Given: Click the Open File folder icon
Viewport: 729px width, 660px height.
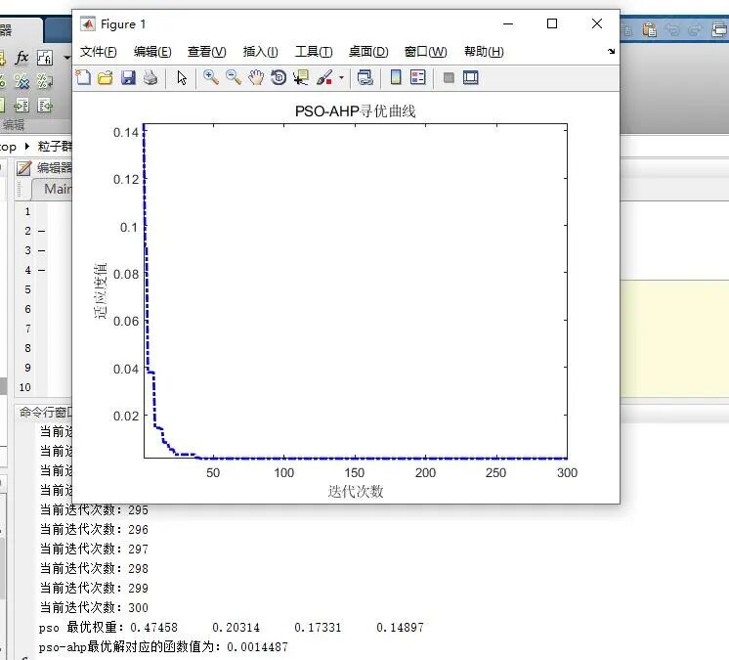Looking at the screenshot, I should pyautogui.click(x=106, y=77).
